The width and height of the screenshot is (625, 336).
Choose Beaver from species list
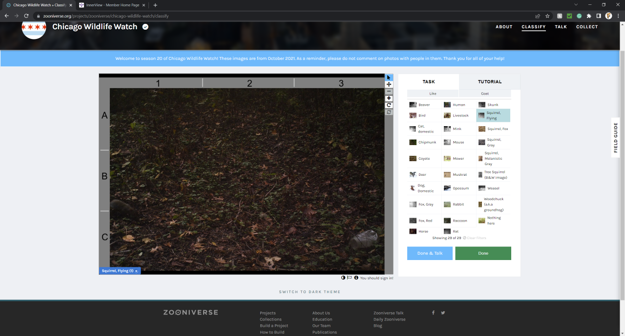coord(424,105)
